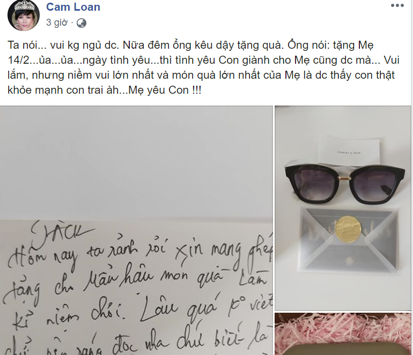Click the translucent envelope below the sunglasses
This screenshot has height=355, width=413.
pyautogui.click(x=349, y=239)
